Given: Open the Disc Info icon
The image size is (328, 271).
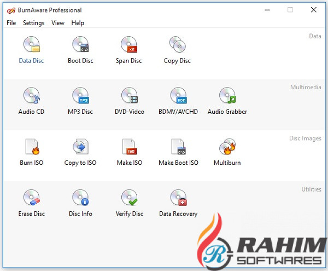Looking at the screenshot, I should (80, 198).
